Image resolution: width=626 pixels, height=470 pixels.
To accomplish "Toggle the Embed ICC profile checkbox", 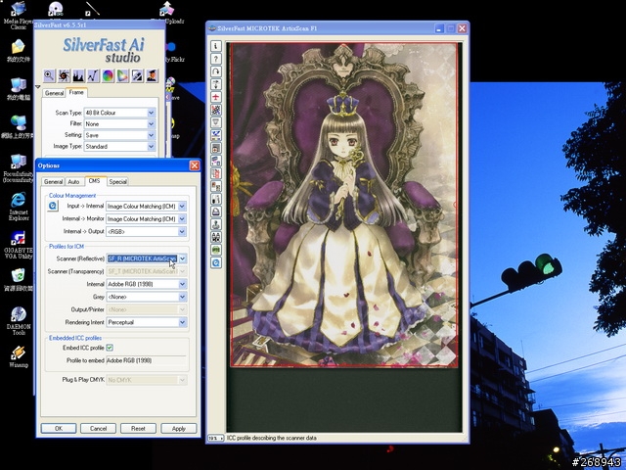I will click(110, 348).
